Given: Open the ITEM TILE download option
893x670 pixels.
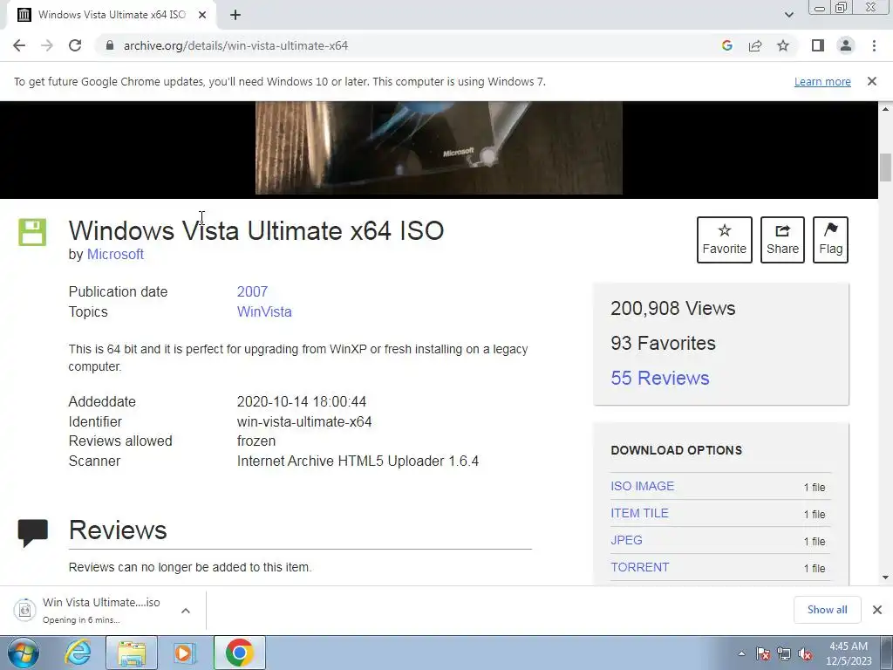Looking at the screenshot, I should (639, 513).
